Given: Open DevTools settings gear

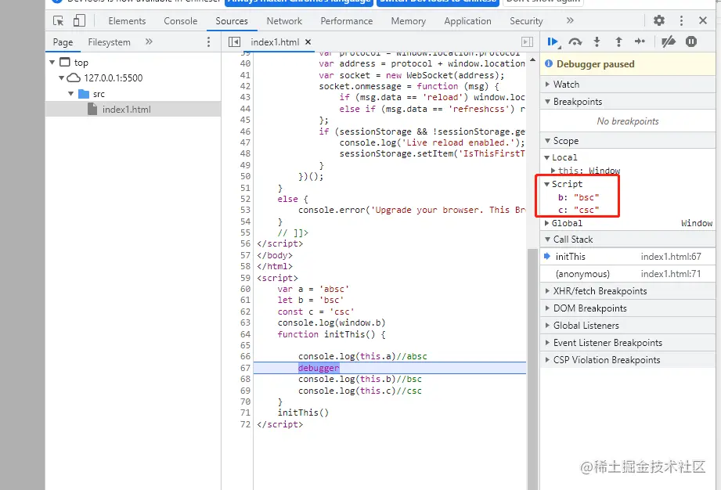Looking at the screenshot, I should coord(659,20).
